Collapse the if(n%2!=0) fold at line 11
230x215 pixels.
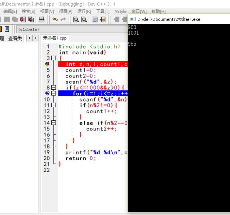(x=54, y=105)
